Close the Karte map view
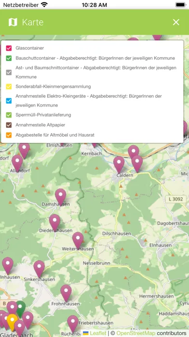 [176, 22]
